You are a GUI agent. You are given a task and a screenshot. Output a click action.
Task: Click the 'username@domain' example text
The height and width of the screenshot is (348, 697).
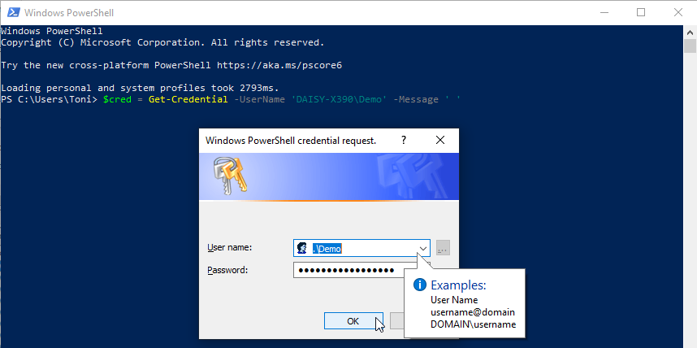click(473, 312)
